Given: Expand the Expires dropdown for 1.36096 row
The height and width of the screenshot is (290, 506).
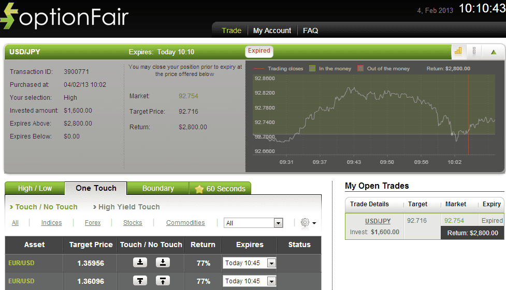Looking at the screenshot, I should tap(271, 281).
